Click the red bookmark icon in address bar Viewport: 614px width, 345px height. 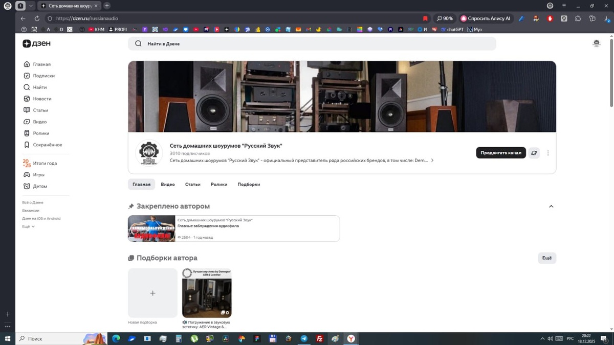[425, 18]
